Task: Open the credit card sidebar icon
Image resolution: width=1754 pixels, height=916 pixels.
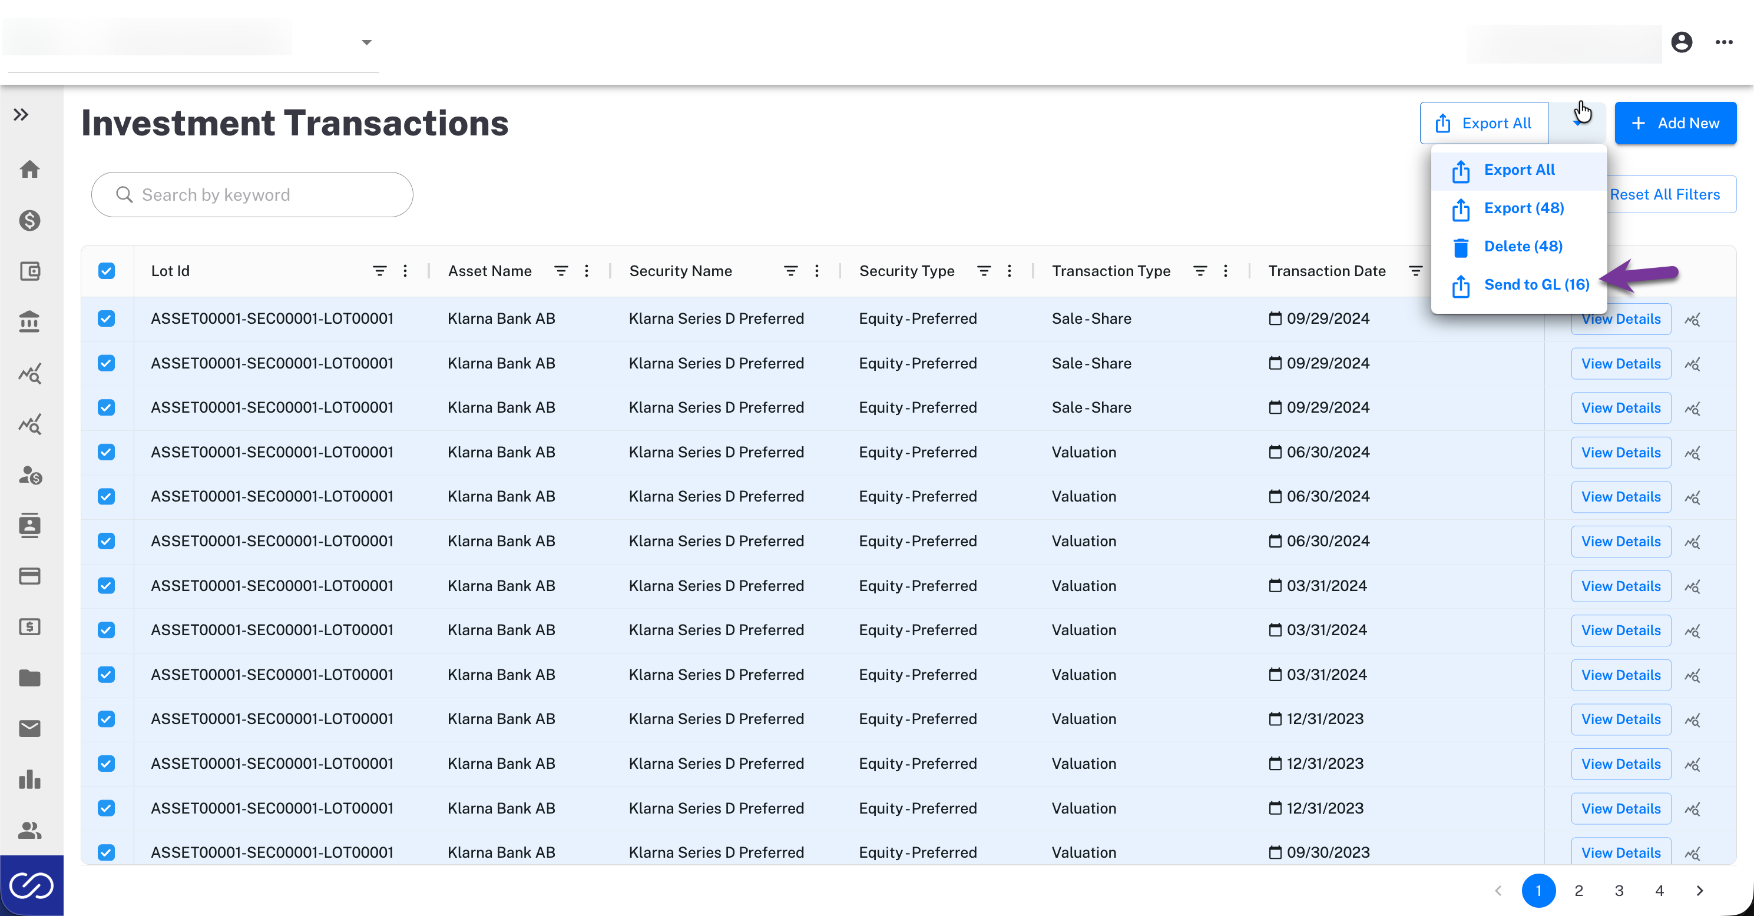Action: click(29, 576)
